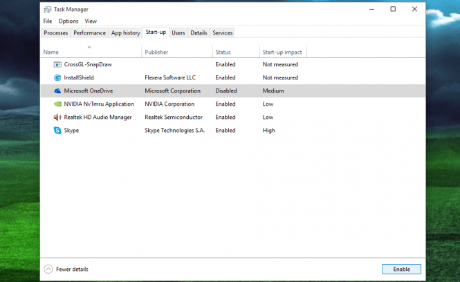Switch to the App history tab

[x=126, y=33]
